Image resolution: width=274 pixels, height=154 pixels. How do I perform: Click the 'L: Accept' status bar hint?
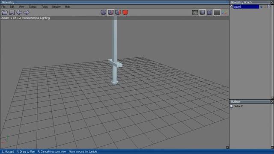(x=8, y=151)
